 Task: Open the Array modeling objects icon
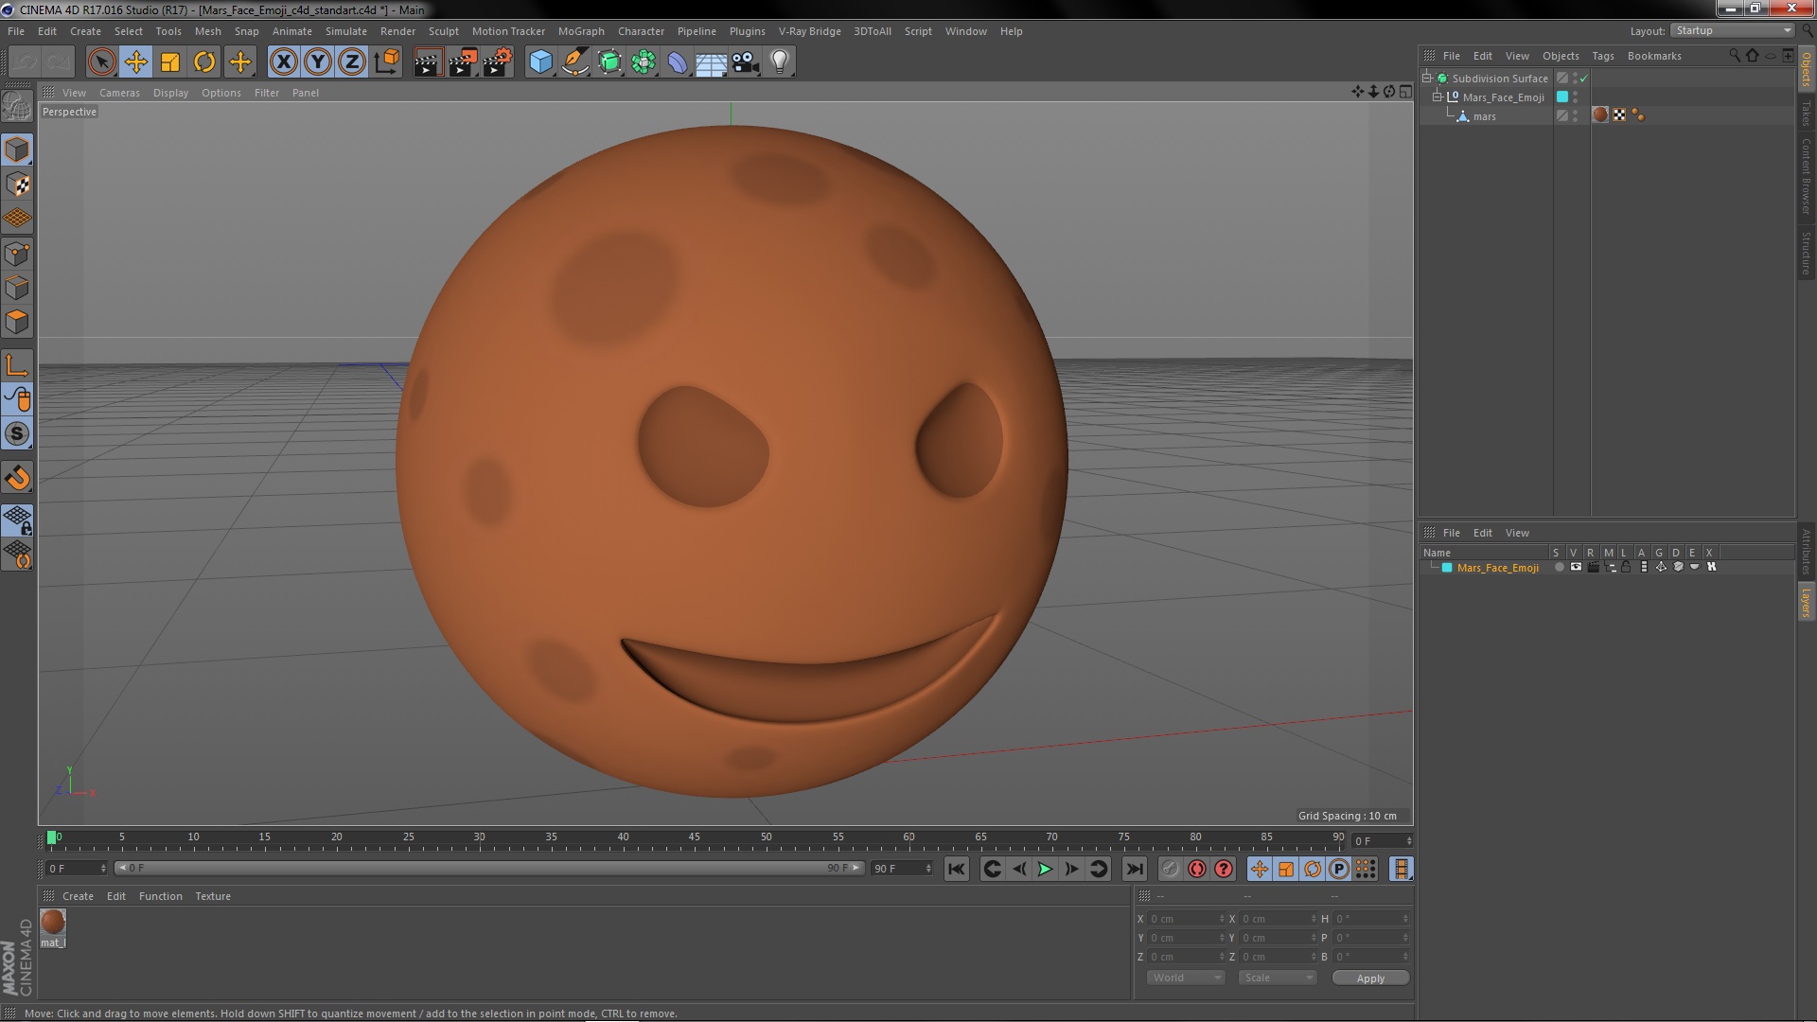pyautogui.click(x=644, y=62)
